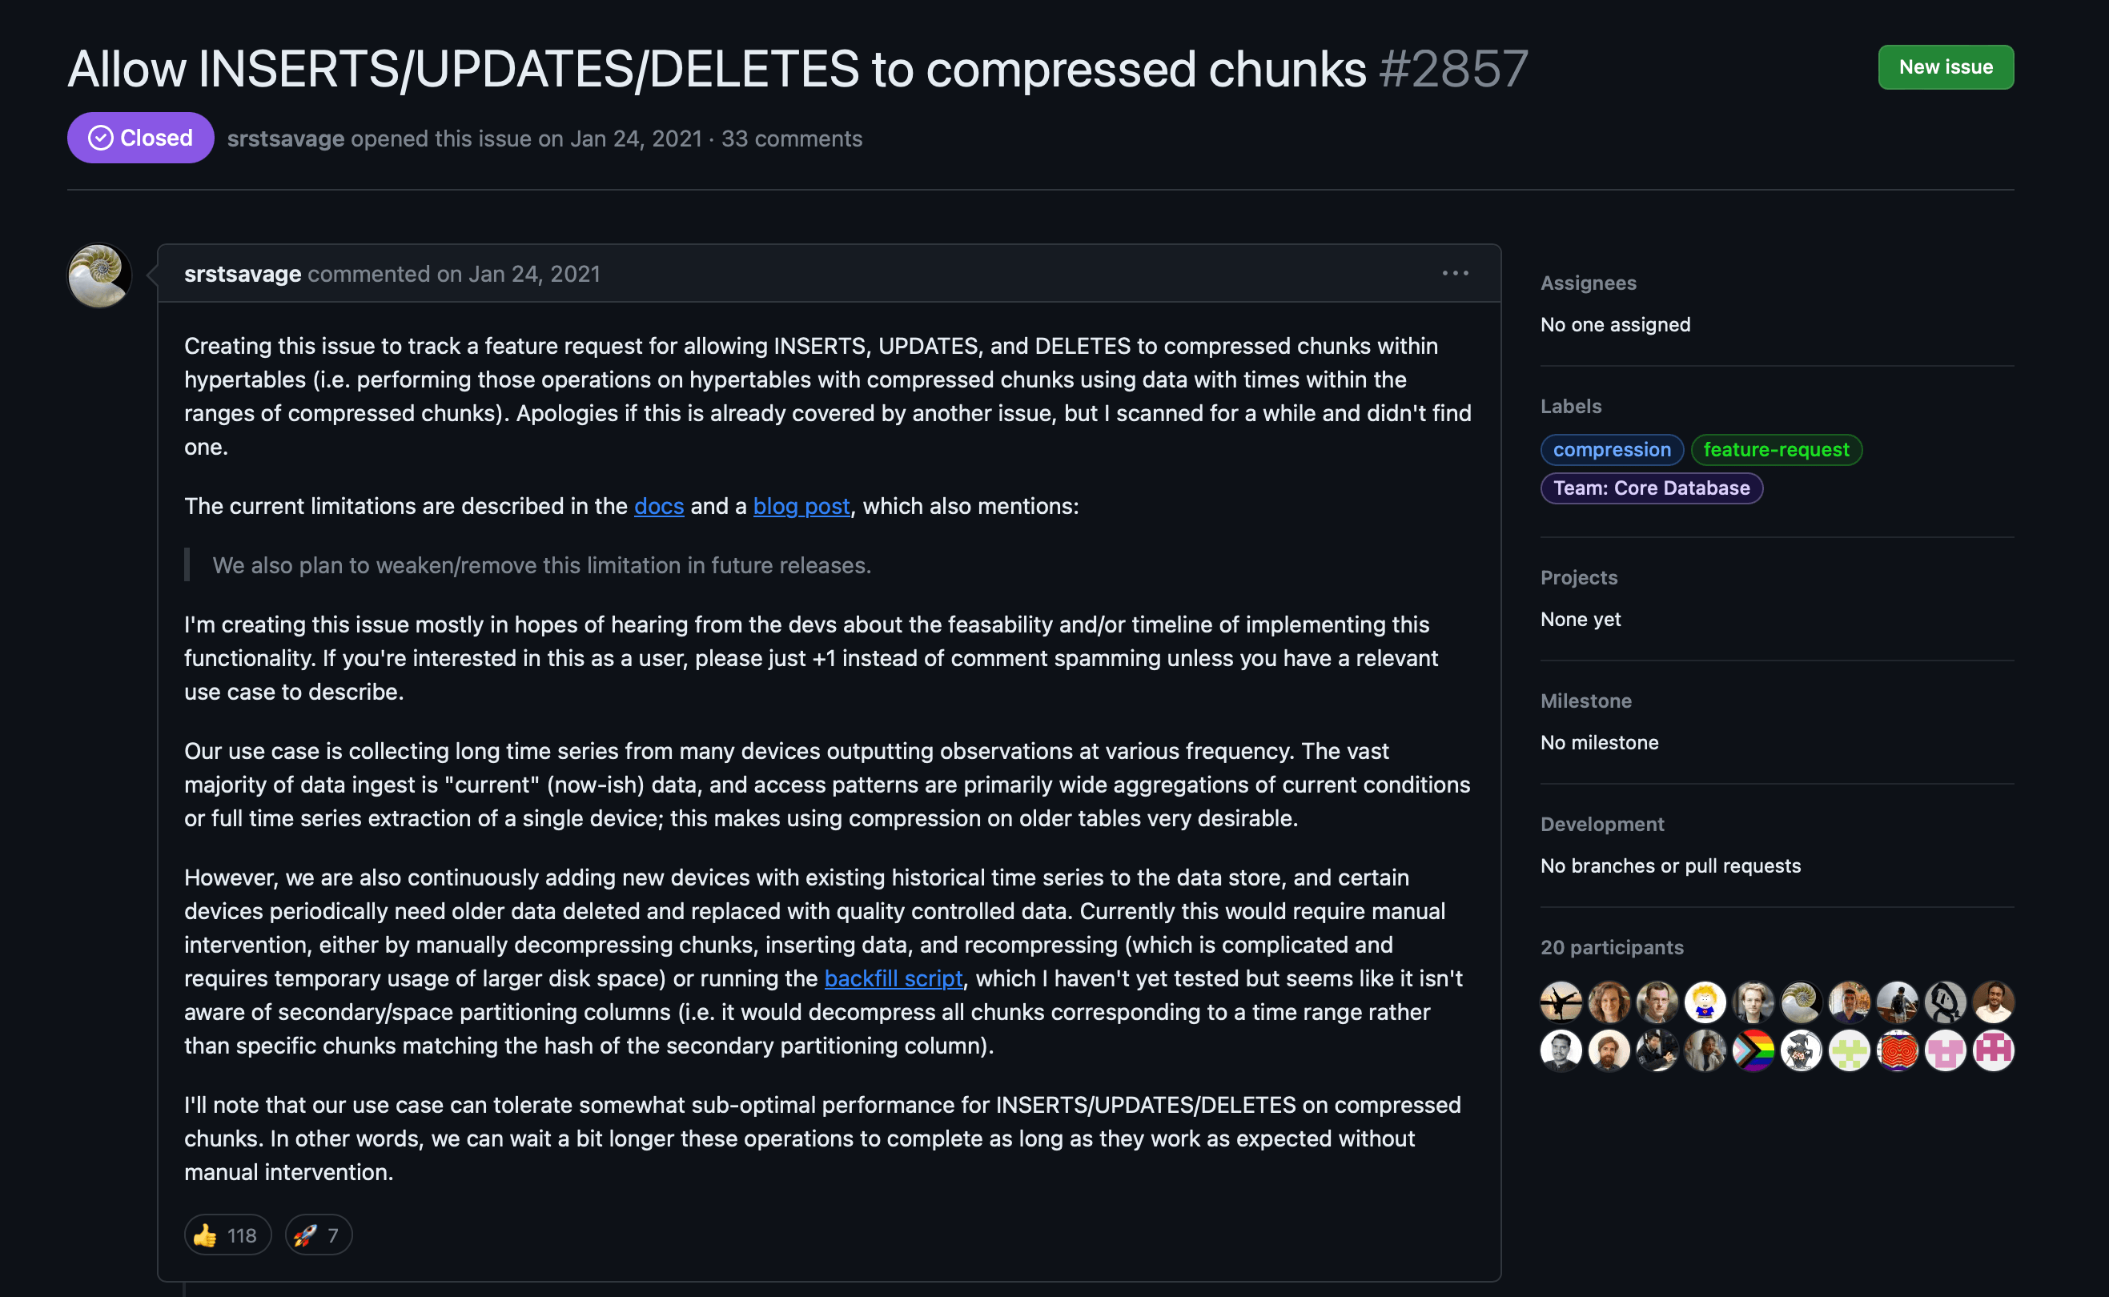Open the first participant avatar
This screenshot has width=2109, height=1297.
click(x=1561, y=1002)
